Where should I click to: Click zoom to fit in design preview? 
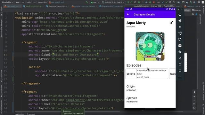point(194,108)
